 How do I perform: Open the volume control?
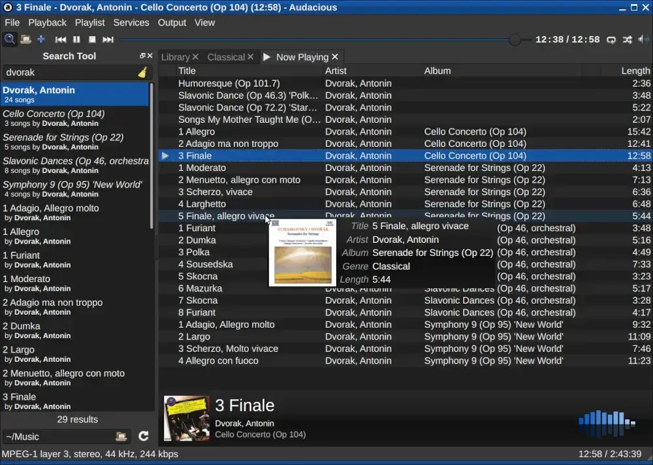pos(643,39)
